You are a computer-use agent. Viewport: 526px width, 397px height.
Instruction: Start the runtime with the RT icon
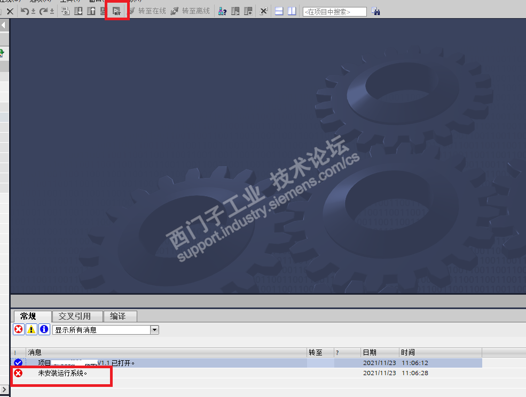click(116, 12)
